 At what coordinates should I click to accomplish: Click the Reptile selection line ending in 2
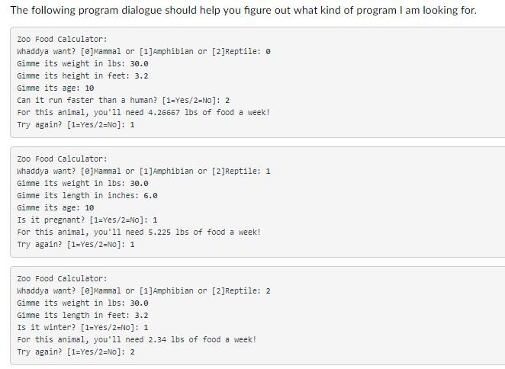coord(143,291)
